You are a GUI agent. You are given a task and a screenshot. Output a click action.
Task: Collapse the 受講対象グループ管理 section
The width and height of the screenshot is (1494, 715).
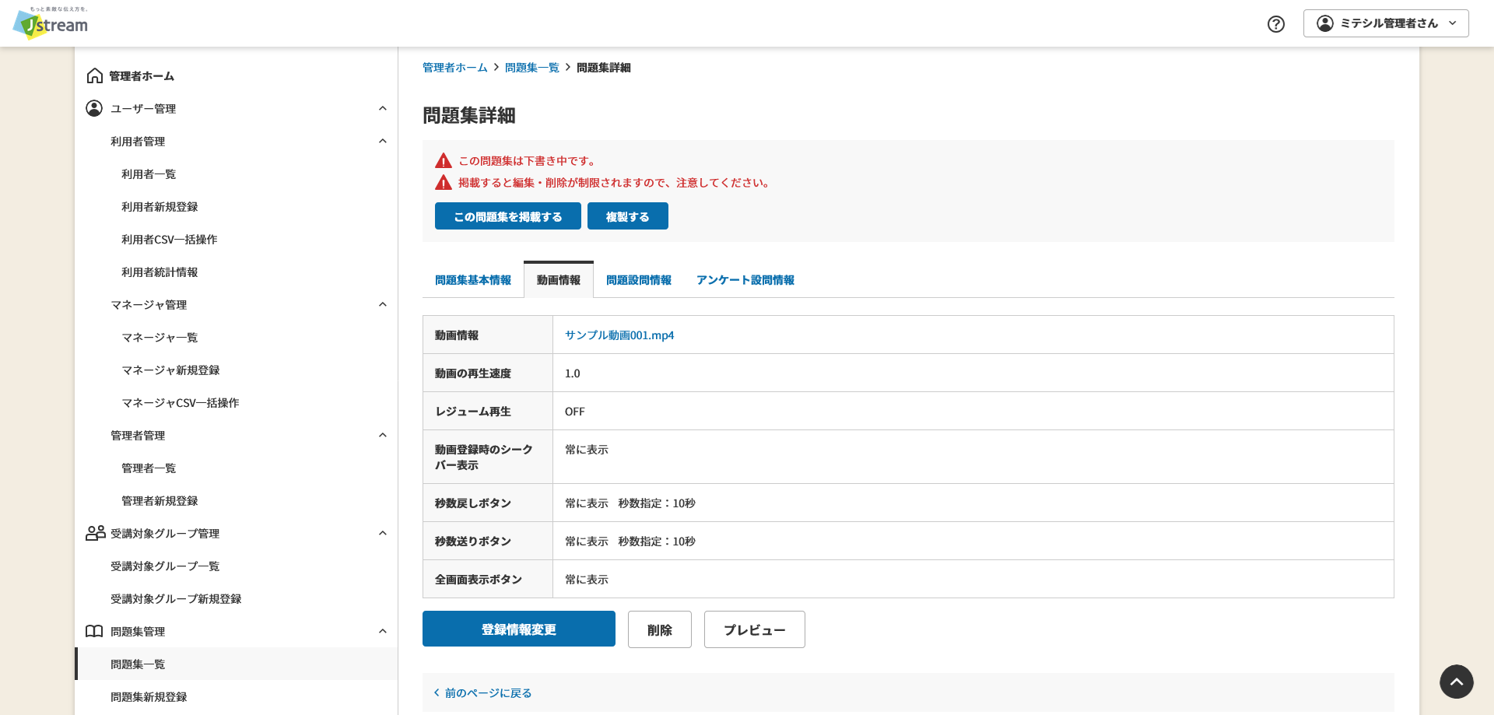click(x=383, y=533)
